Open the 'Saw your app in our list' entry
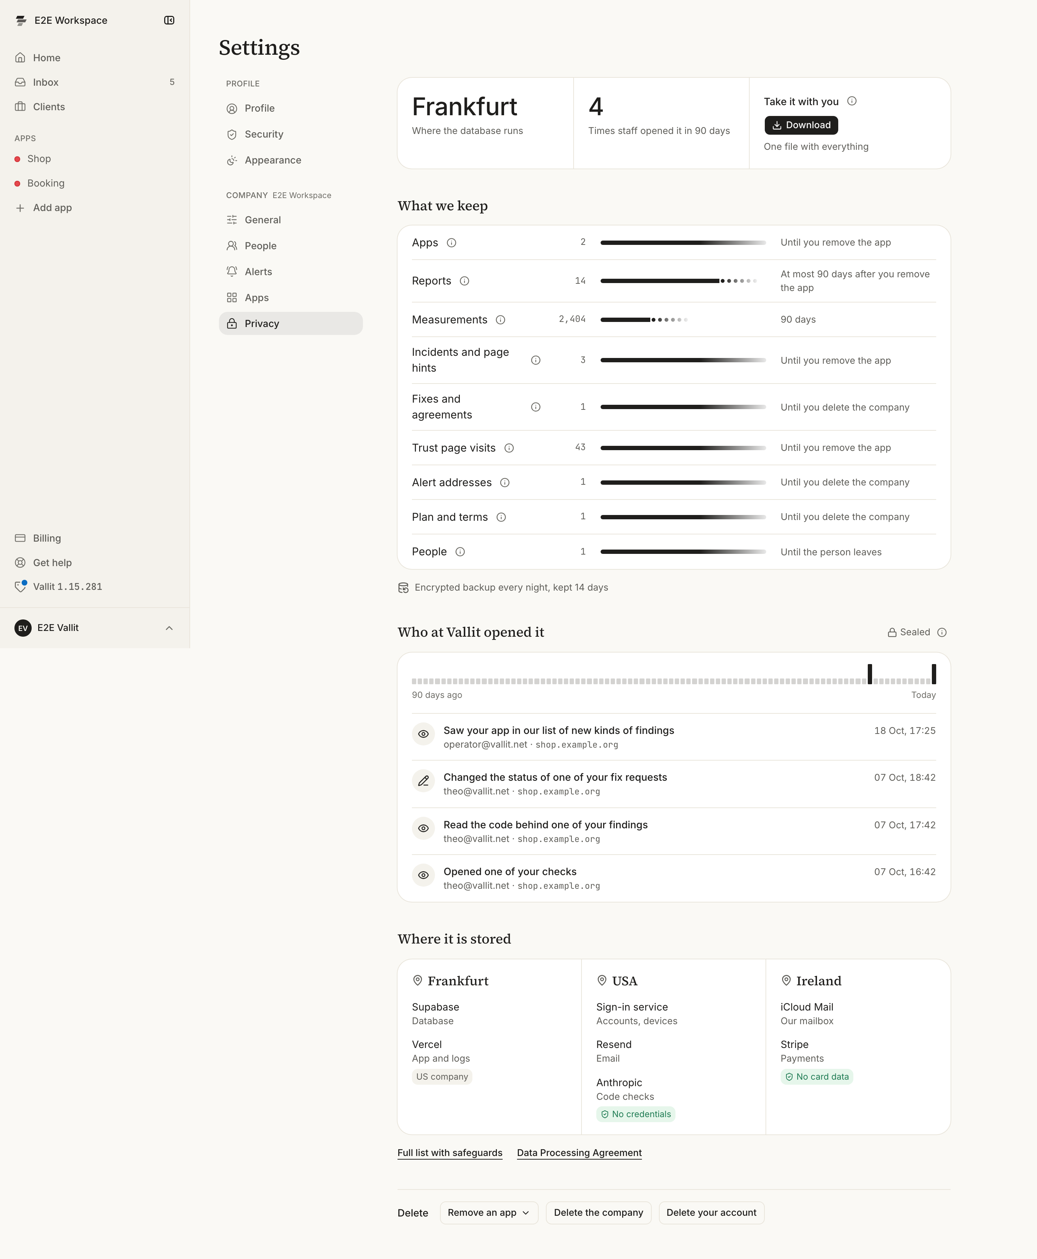This screenshot has height=1259, width=1037. point(673,737)
